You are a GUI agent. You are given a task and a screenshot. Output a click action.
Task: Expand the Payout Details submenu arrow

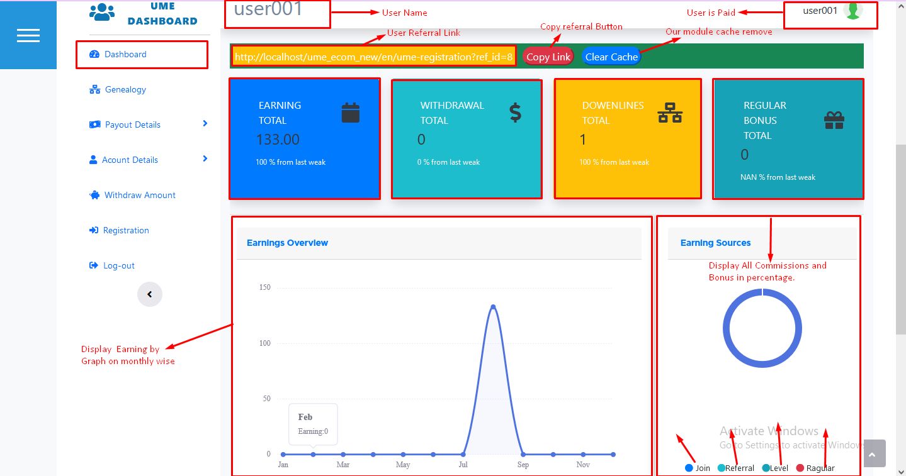click(205, 124)
